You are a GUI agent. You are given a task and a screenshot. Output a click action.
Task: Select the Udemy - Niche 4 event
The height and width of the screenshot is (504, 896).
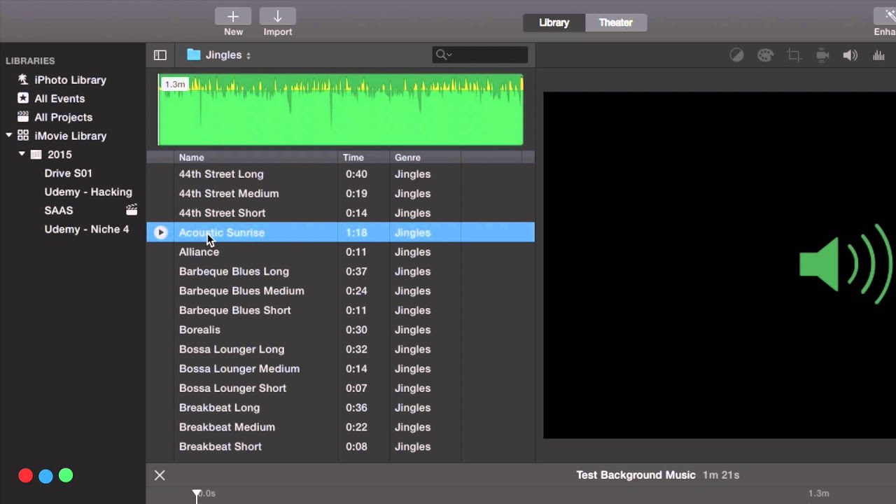(x=87, y=229)
